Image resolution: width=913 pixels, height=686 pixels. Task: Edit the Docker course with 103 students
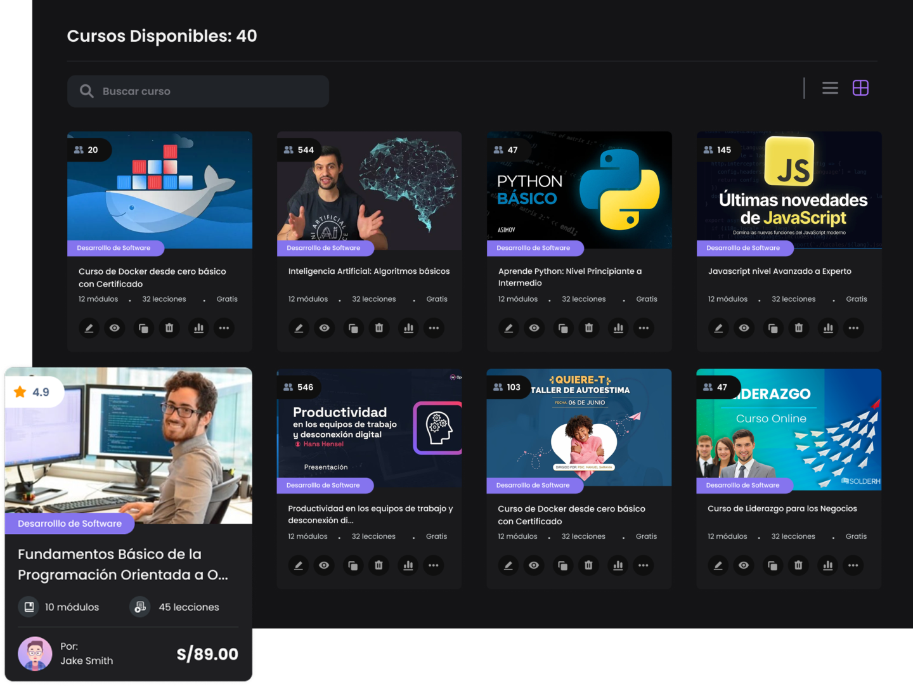(x=508, y=565)
